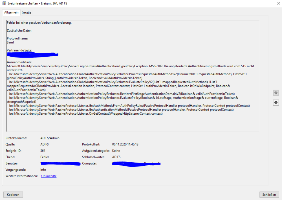Select the Ereignis-ID value 364
This screenshot has height=200, width=282.
43,151
